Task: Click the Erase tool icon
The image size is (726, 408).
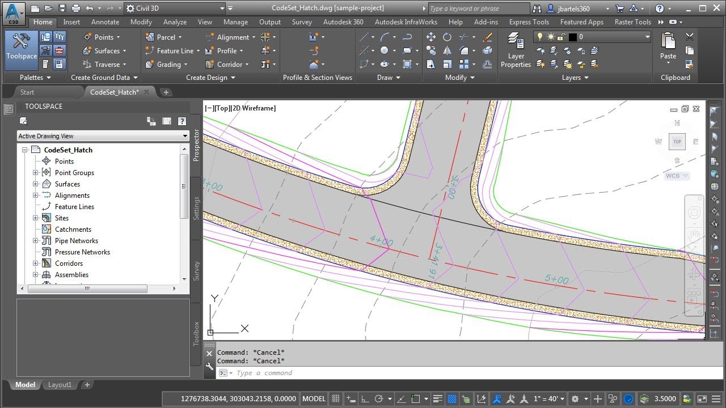Action: [487, 37]
